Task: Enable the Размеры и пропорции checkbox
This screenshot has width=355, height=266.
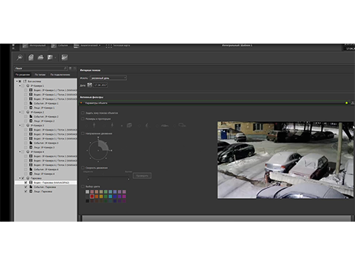Action: point(83,119)
